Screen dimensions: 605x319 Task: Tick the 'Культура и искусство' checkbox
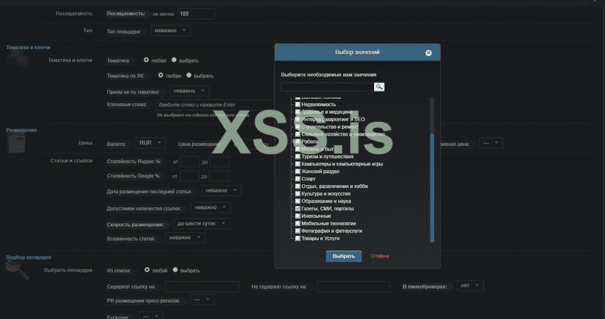pos(298,194)
